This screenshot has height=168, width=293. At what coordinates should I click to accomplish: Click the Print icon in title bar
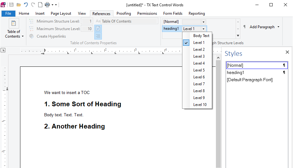tap(47, 5)
